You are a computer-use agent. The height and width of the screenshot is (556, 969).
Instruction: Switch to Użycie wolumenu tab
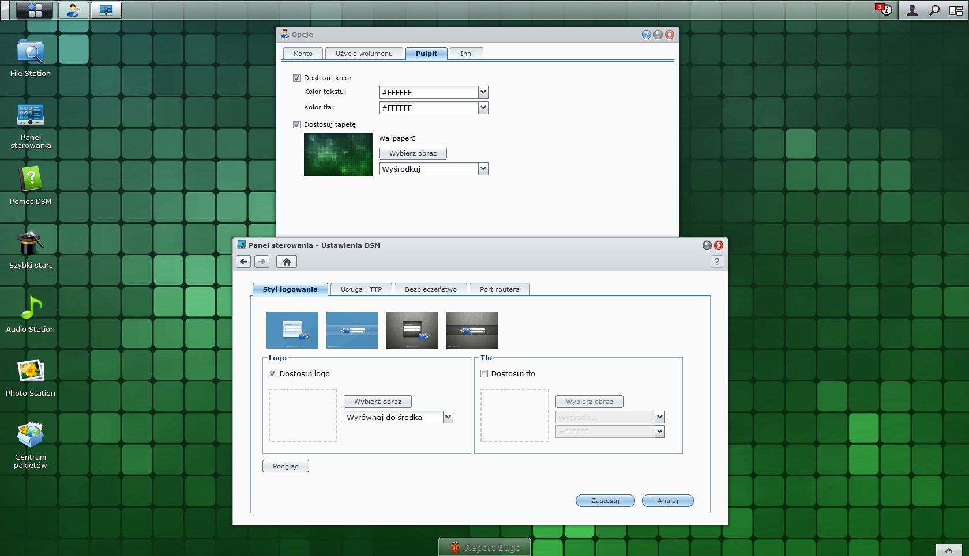coord(364,54)
